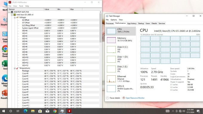Switch to Users tab

(x=147, y=23)
